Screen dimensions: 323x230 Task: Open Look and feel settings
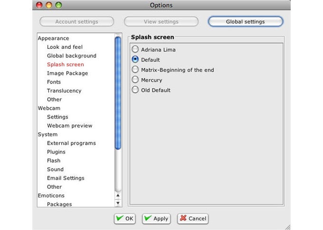pos(65,47)
